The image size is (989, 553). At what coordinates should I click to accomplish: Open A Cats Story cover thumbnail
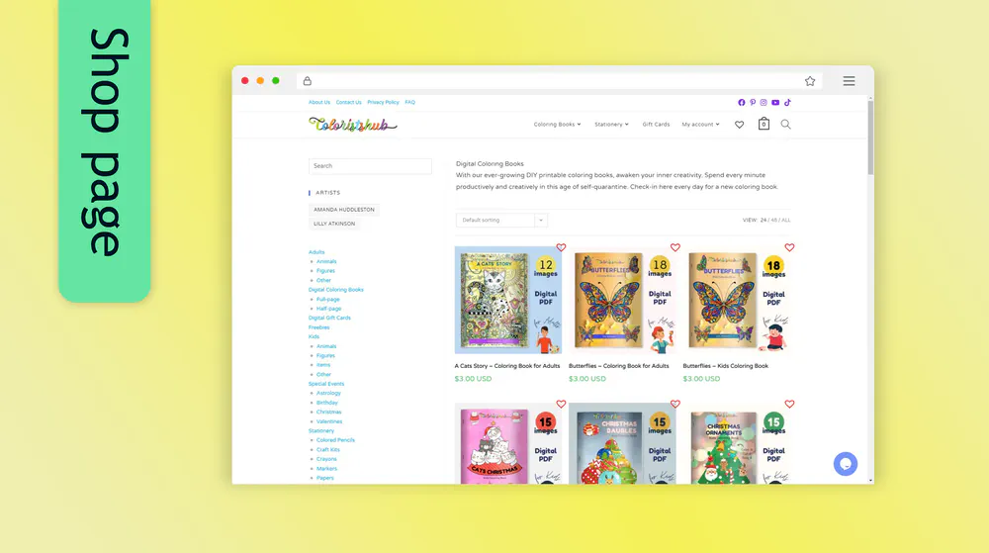coord(507,300)
